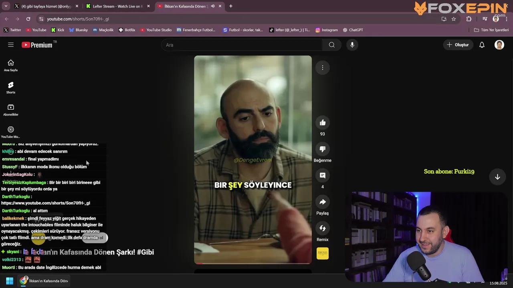This screenshot has height=288, width=513.
Task: Open Chrome tab search dropdown
Action: [6, 6]
